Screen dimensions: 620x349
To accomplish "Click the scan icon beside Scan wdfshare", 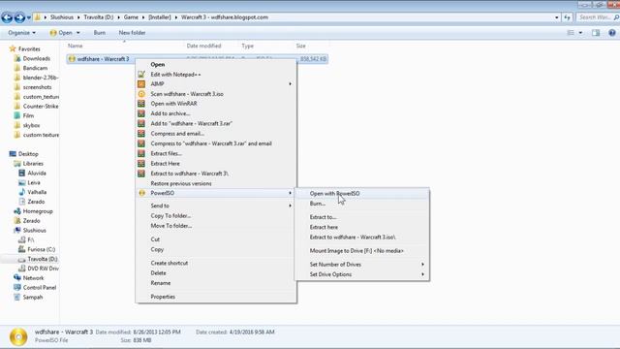I will click(141, 94).
